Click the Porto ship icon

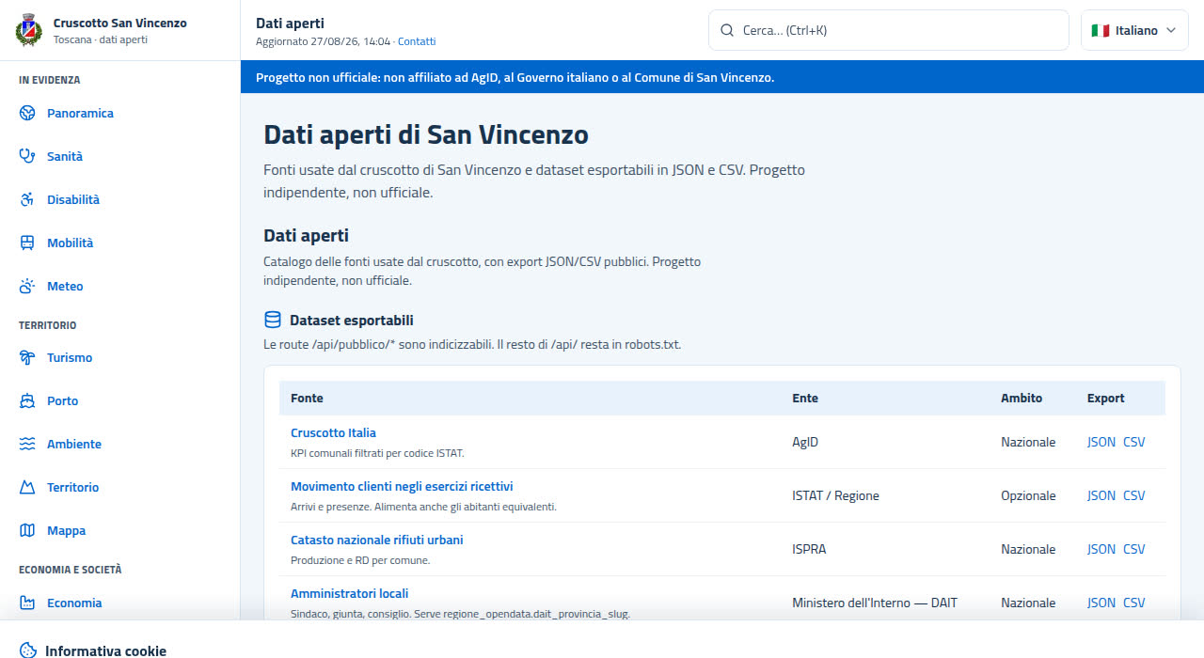coord(27,400)
